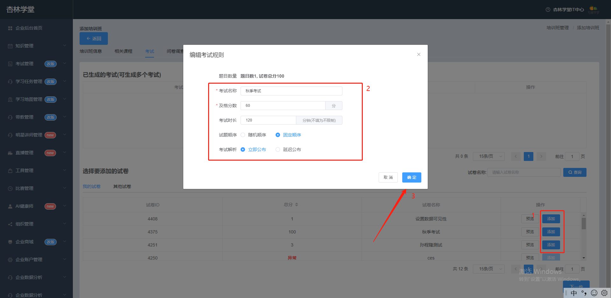Click the 企业后台首页 grid icon
Screen dimensions: 611x298
coord(10,28)
